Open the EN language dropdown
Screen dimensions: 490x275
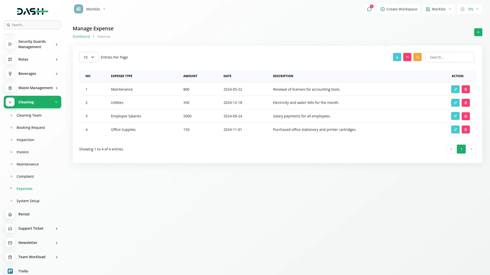pyautogui.click(x=470, y=9)
